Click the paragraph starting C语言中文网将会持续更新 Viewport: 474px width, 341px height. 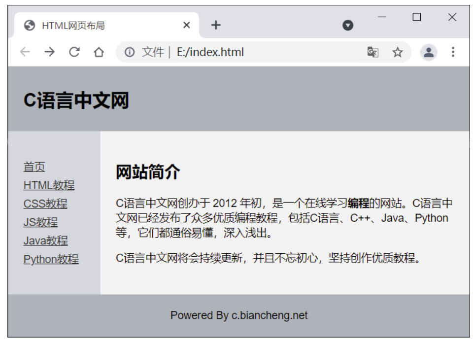coord(268,258)
